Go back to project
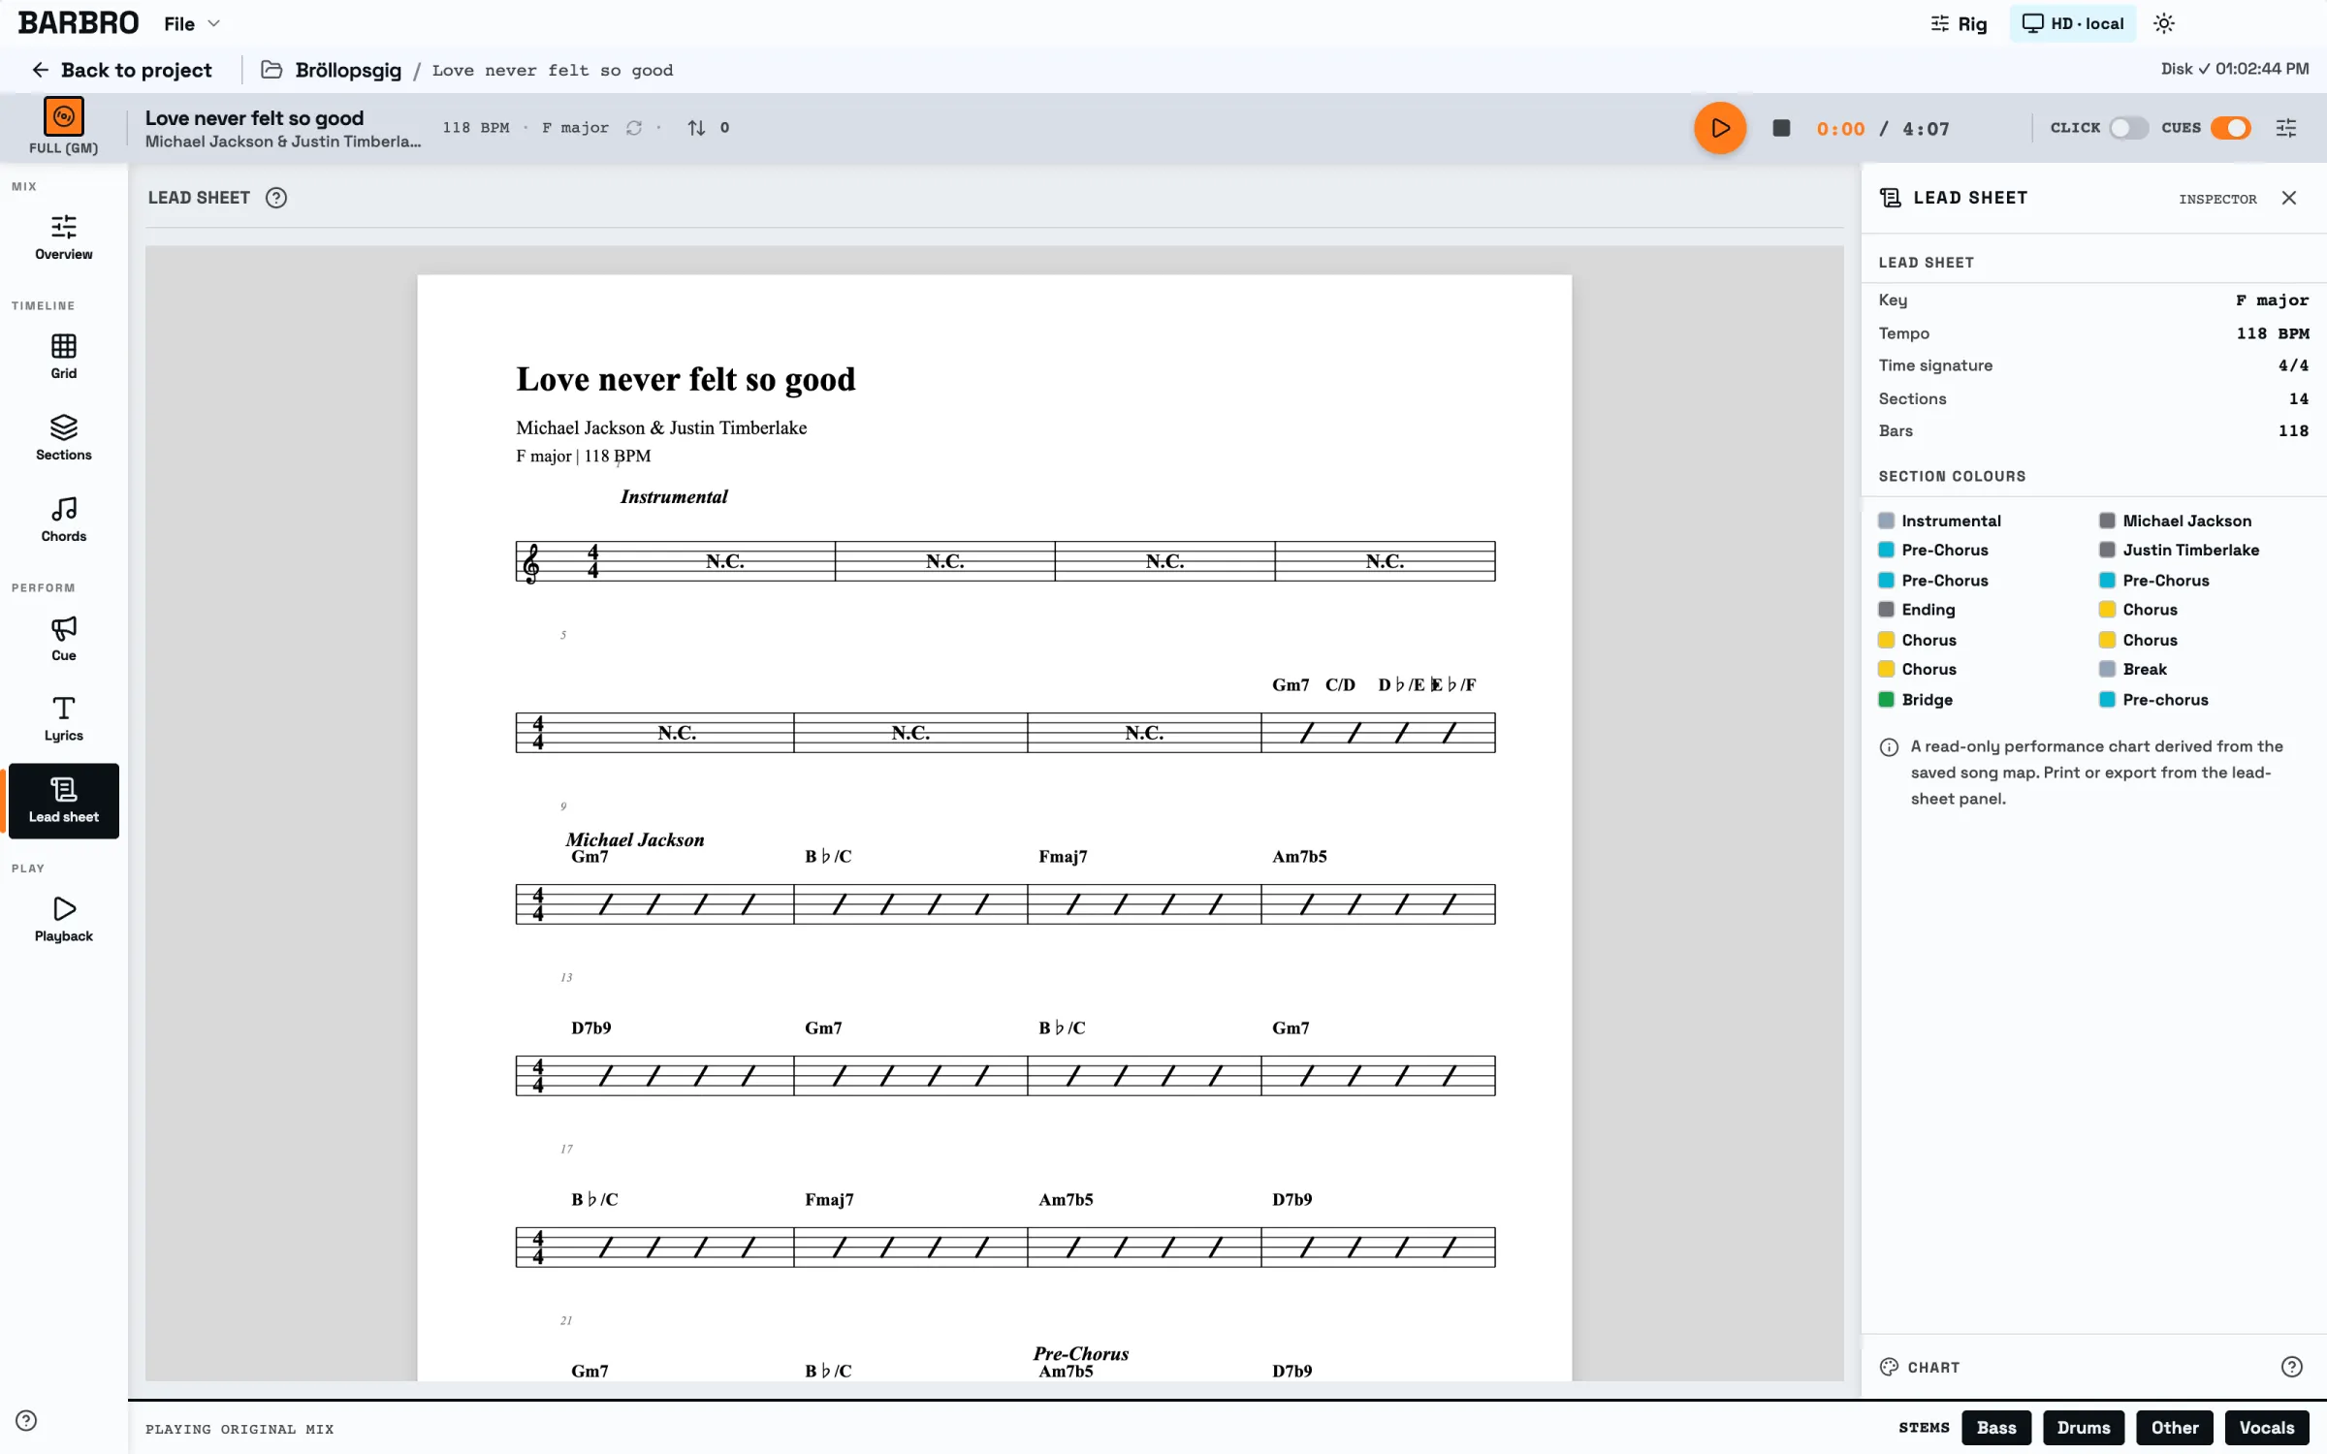Screen dimensions: 2327x1454 point(121,70)
